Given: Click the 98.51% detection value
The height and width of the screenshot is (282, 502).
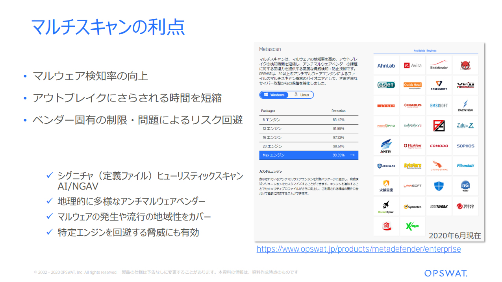Looking at the screenshot, I should (x=338, y=146).
